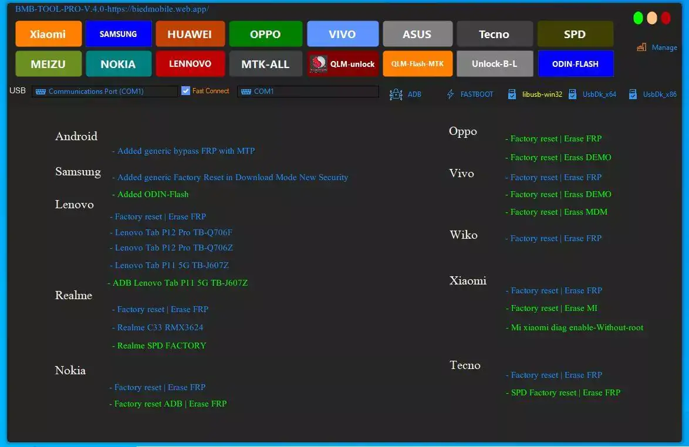This screenshot has width=689, height=447.
Task: Click 'Lenovo Tab P12 Pro TB-Q706Z'
Action: tap(171, 248)
